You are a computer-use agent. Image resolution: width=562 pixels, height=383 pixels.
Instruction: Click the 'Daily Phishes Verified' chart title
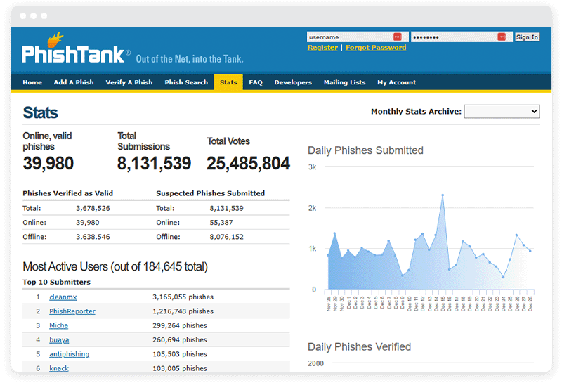[359, 346]
